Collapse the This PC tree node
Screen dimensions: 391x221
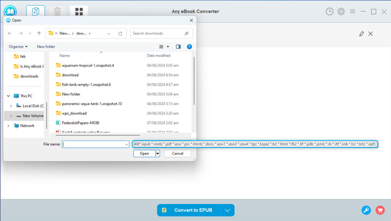pos(8,96)
